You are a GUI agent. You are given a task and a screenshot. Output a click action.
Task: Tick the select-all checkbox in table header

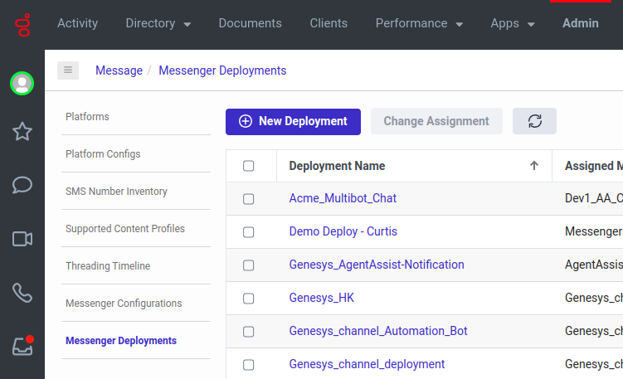pos(249,166)
